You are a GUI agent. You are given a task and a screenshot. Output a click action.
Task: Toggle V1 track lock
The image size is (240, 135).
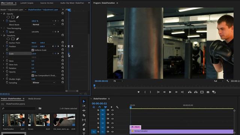point(98,132)
